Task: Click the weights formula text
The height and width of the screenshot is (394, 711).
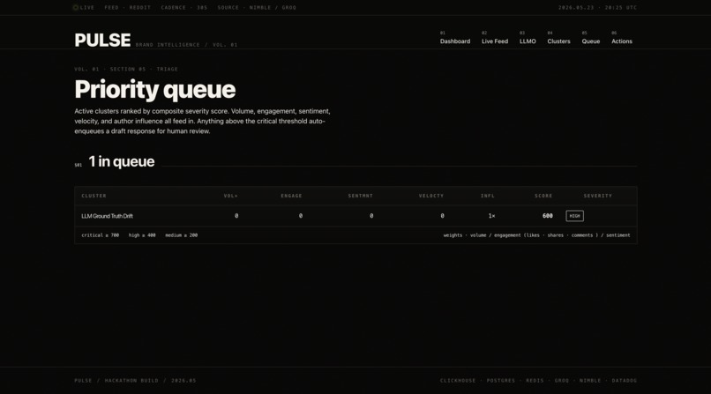Action: point(537,235)
